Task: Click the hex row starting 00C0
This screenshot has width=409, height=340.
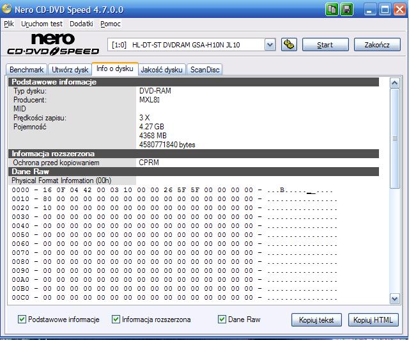Action: (174, 298)
